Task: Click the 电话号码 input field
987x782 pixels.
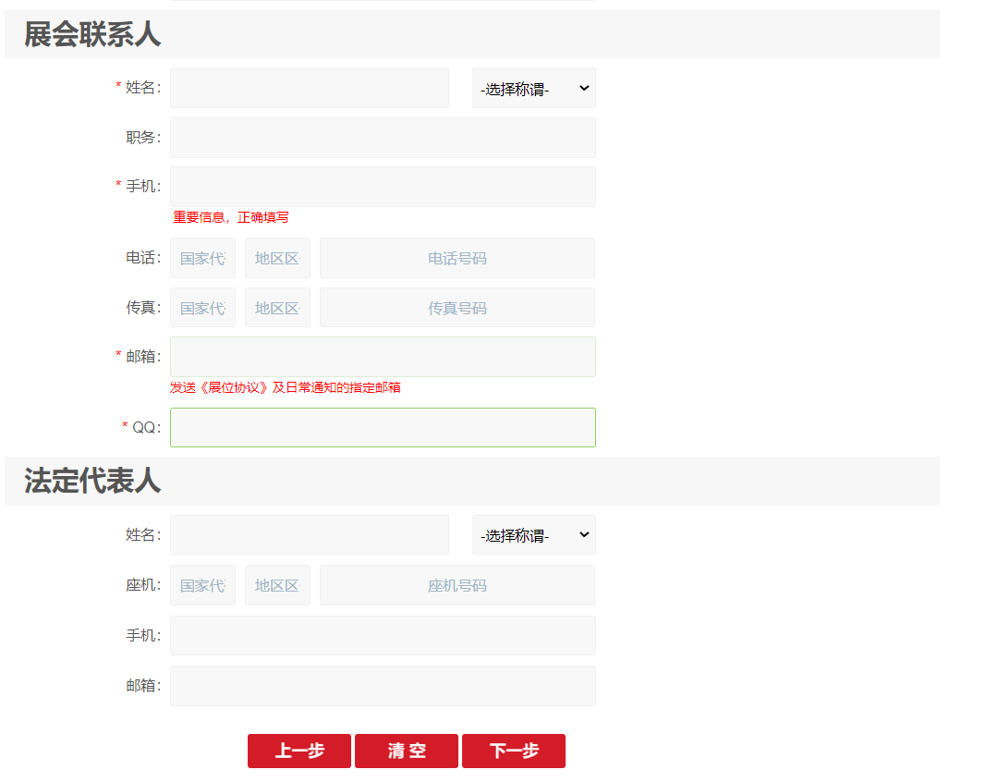Action: (457, 258)
